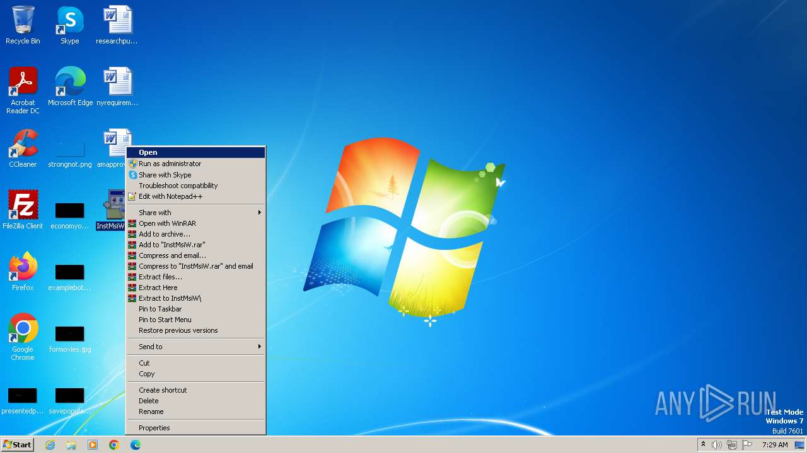Launch Windows Media Player from taskbar

click(93, 445)
